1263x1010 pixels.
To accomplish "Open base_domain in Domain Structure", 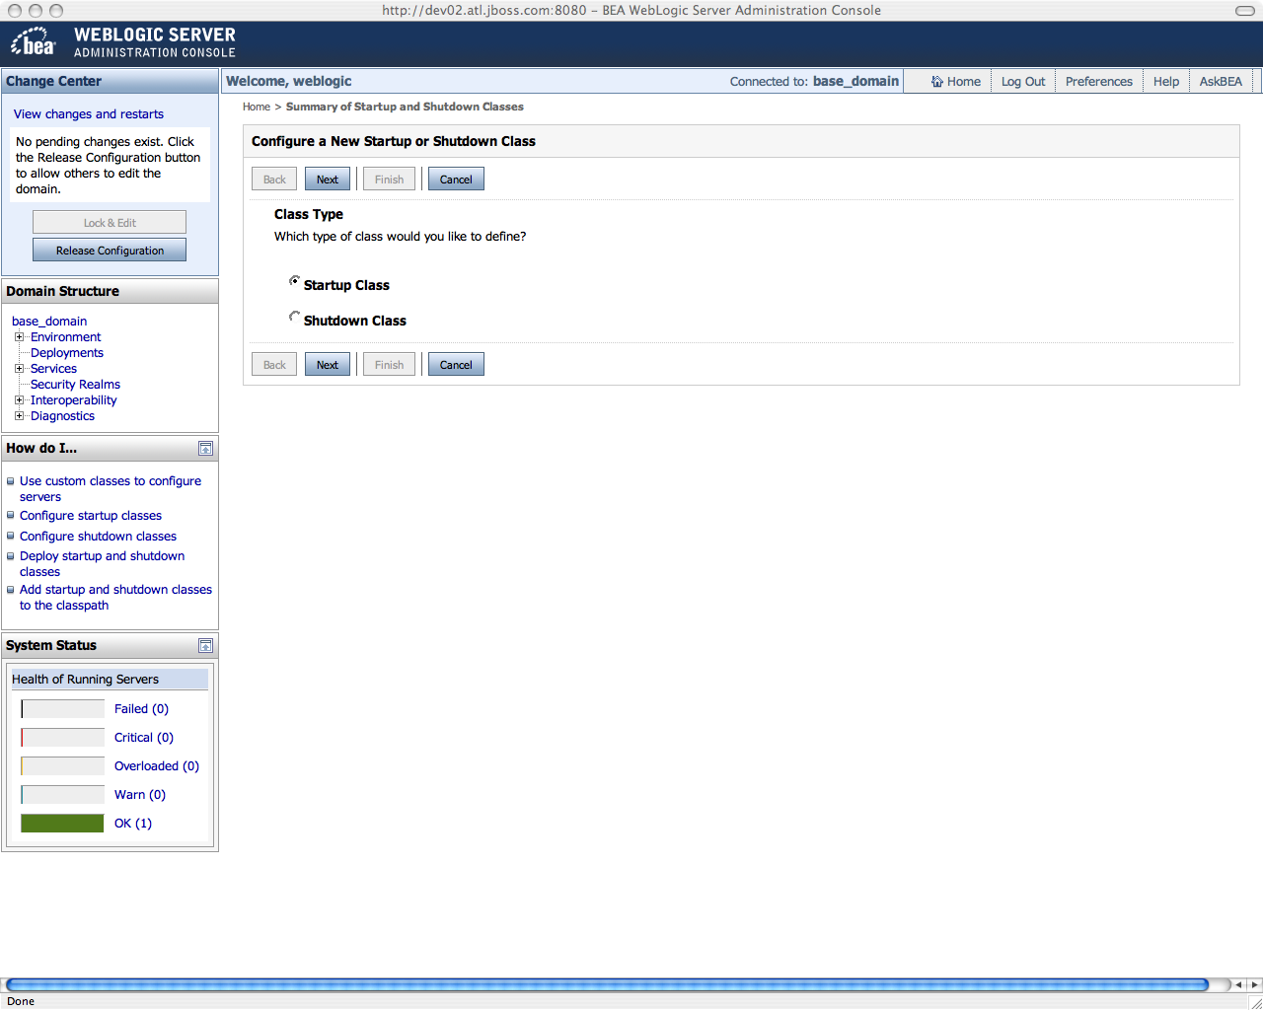I will tap(49, 322).
